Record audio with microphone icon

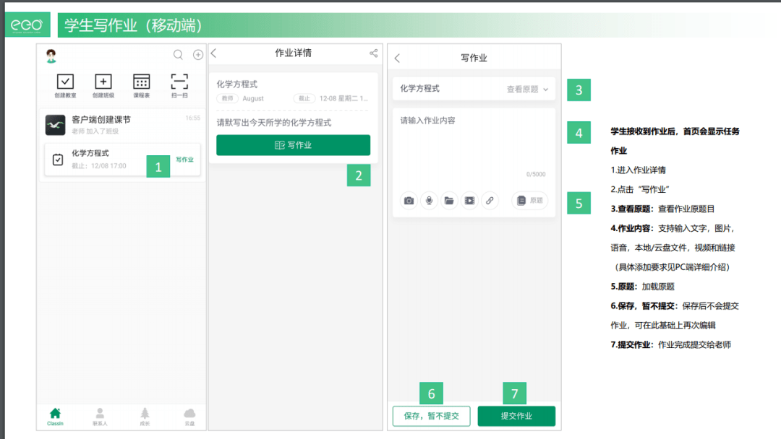pos(429,200)
